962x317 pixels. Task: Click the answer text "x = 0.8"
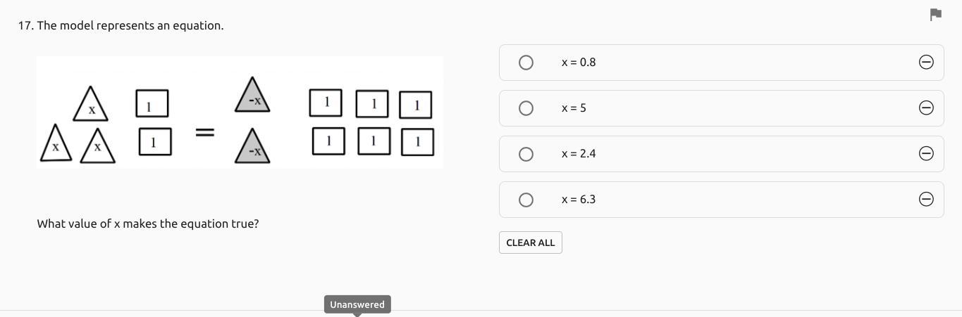[578, 63]
